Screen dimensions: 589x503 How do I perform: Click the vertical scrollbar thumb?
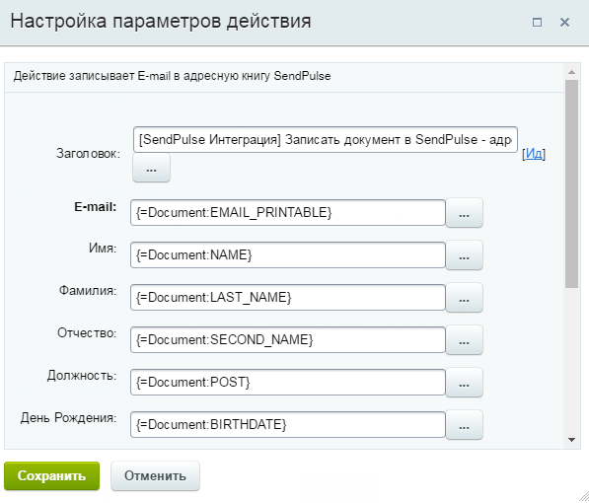click(571, 184)
